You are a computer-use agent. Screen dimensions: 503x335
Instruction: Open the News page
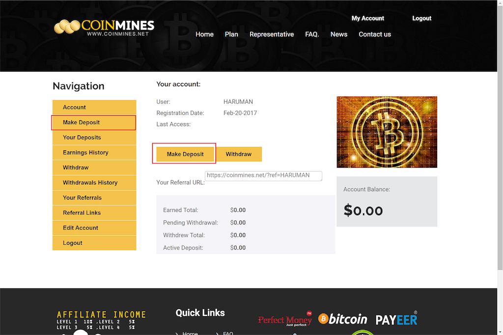(x=339, y=34)
